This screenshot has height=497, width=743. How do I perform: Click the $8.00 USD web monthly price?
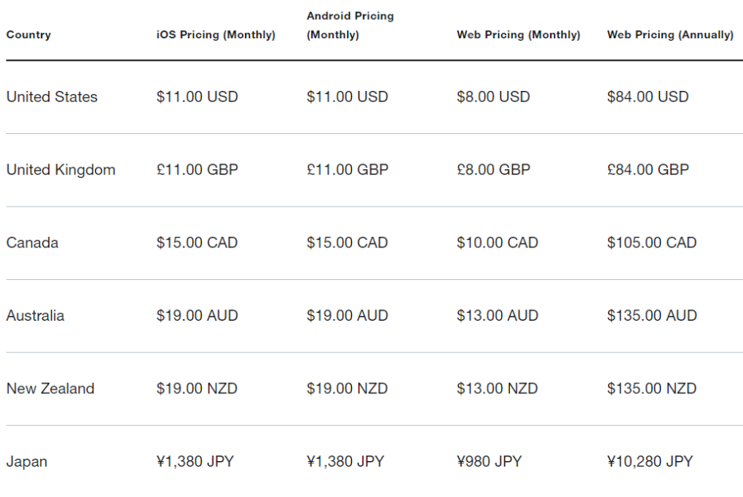(493, 97)
